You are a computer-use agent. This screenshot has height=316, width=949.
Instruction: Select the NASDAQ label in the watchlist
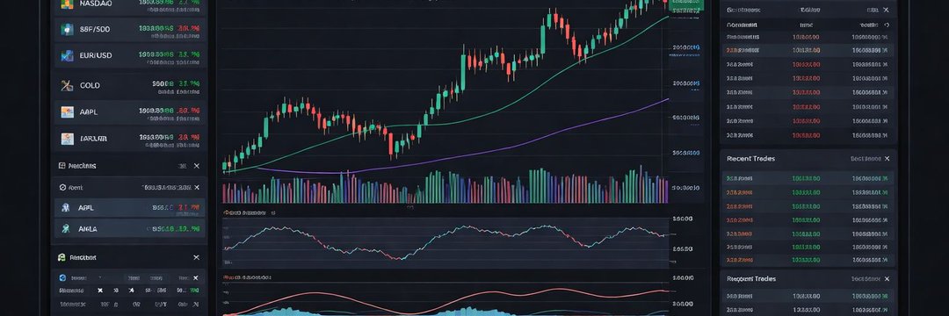(x=97, y=4)
